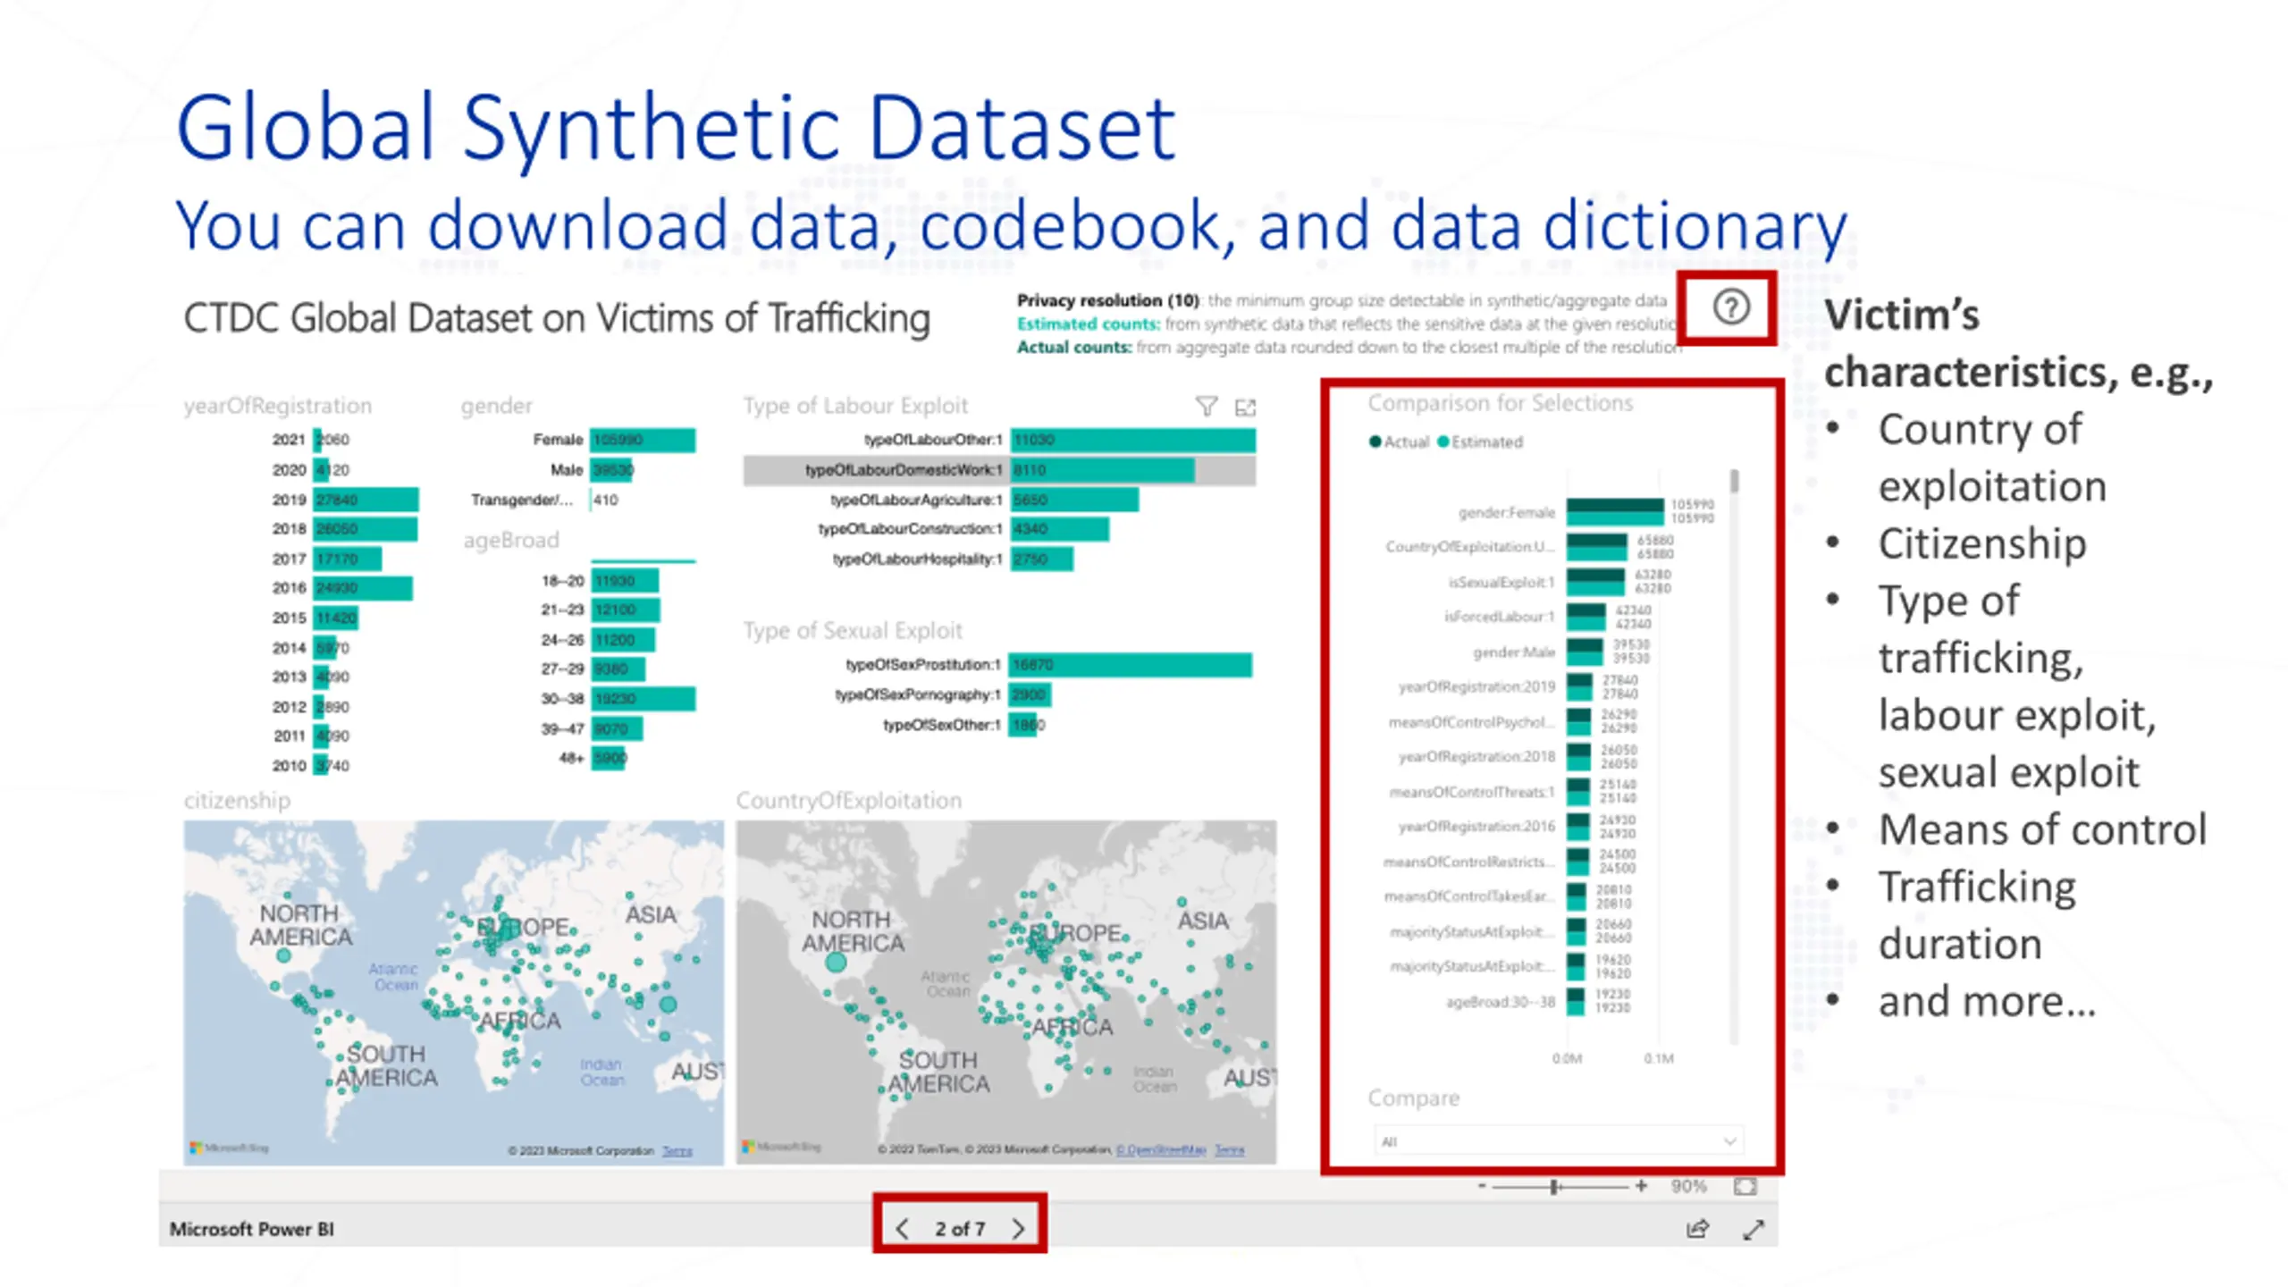The image size is (2288, 1287).
Task: Click the large North America bubble on CountryOfExploitation map
Action: click(836, 963)
